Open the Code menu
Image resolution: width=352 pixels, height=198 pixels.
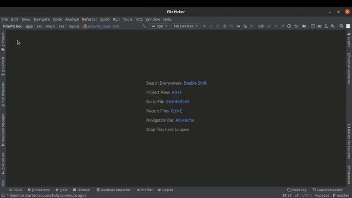[x=57, y=19]
